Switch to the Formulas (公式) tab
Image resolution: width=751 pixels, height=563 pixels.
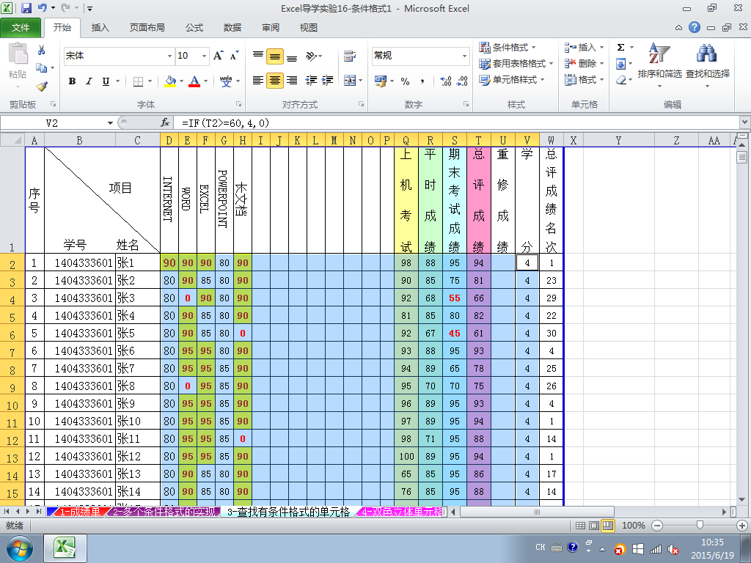[194, 28]
